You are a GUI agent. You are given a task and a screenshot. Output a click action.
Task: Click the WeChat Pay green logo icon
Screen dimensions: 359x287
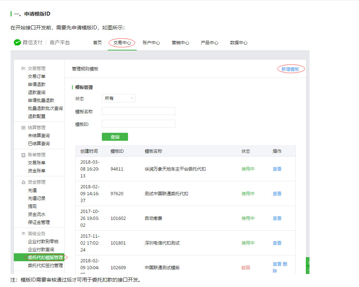tap(17, 42)
